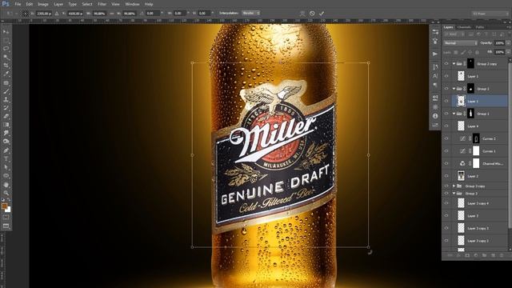Click Curves 2 layer mask thumbnail
The height and width of the screenshot is (288, 512).
coord(476,138)
